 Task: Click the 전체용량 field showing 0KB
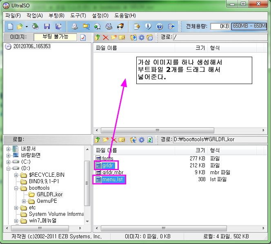[220, 27]
